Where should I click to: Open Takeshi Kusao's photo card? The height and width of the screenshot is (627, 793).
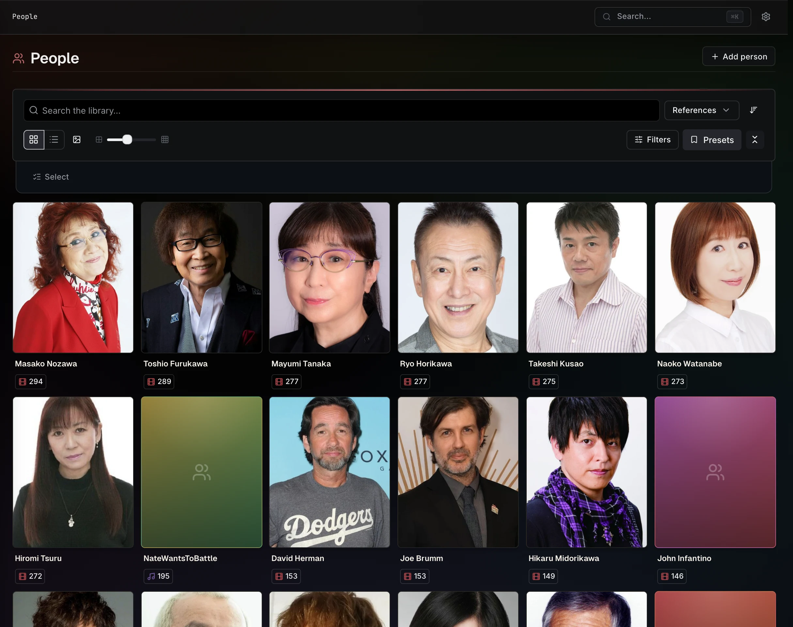[586, 278]
